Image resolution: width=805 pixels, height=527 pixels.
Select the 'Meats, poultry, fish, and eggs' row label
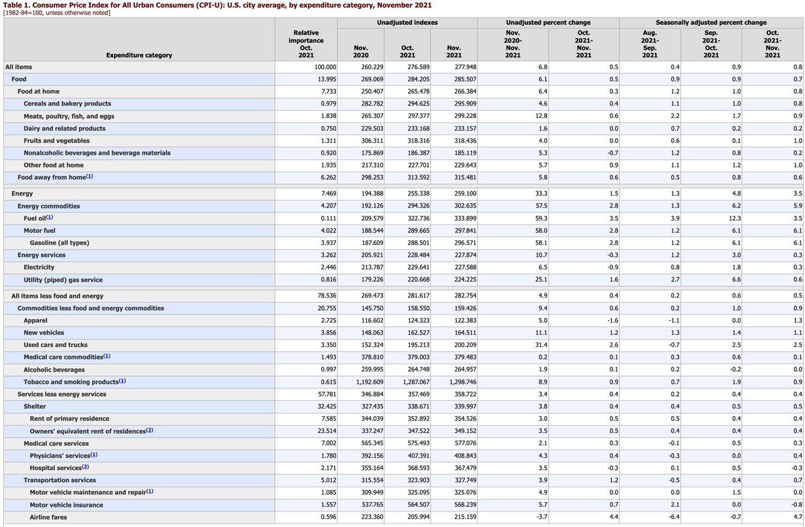tap(69, 116)
